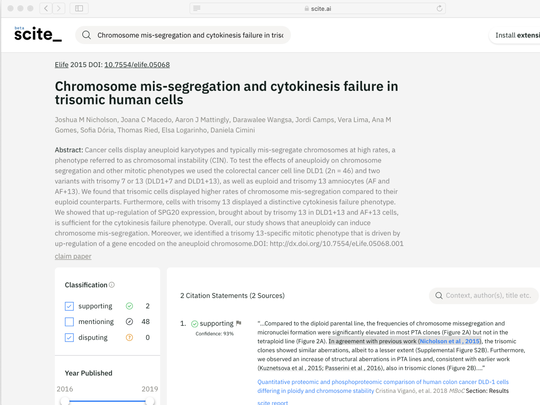This screenshot has height=405, width=540.
Task: Click the page reload icon
Action: click(440, 8)
